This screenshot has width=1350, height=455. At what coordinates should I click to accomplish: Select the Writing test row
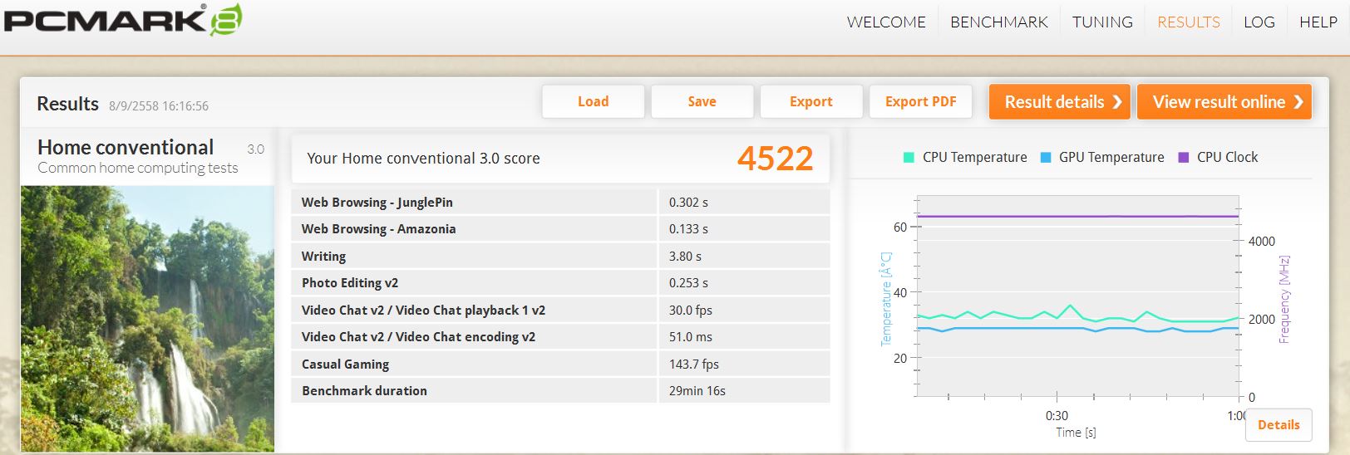coord(560,256)
